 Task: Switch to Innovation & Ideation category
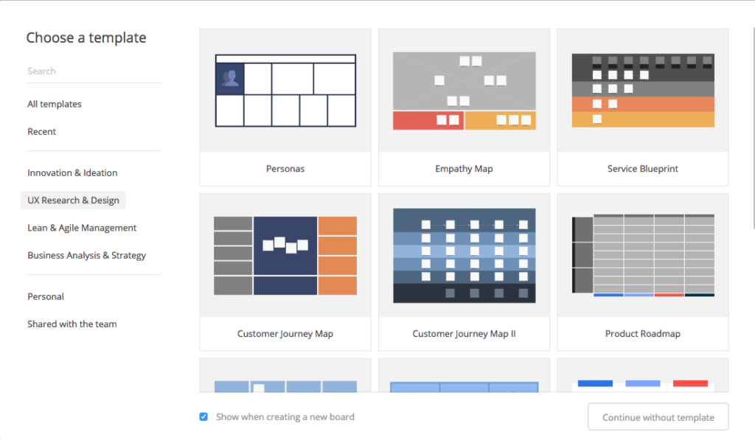pos(72,172)
